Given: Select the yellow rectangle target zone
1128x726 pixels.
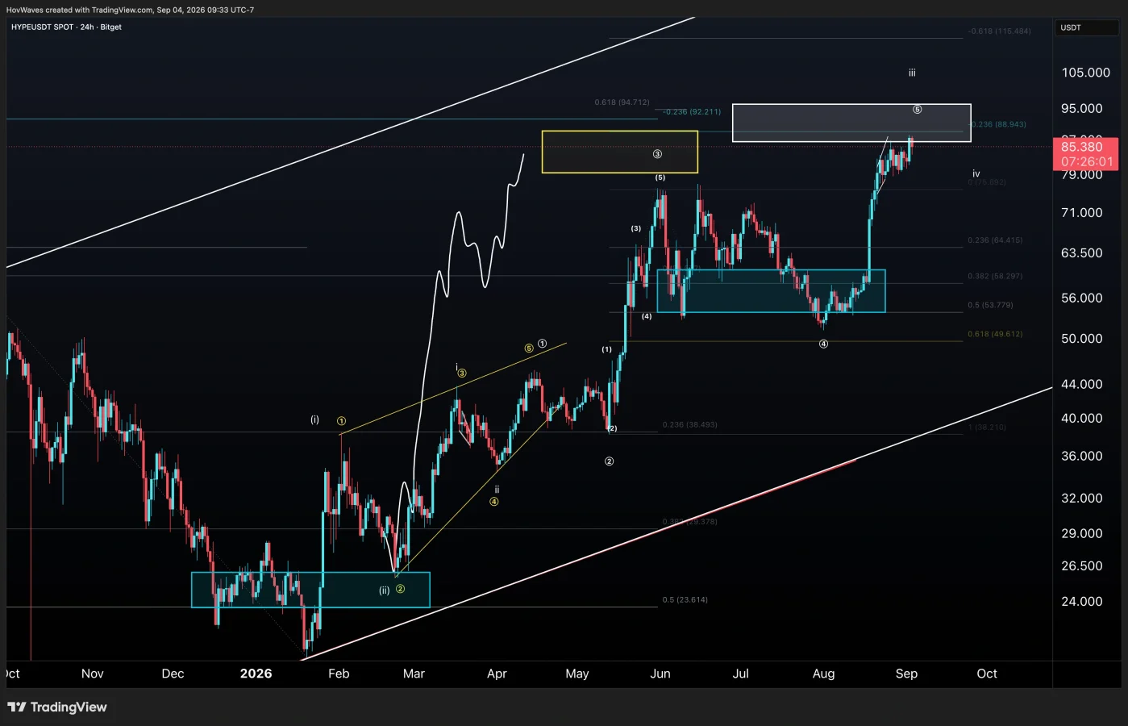Looking at the screenshot, I should point(620,152).
